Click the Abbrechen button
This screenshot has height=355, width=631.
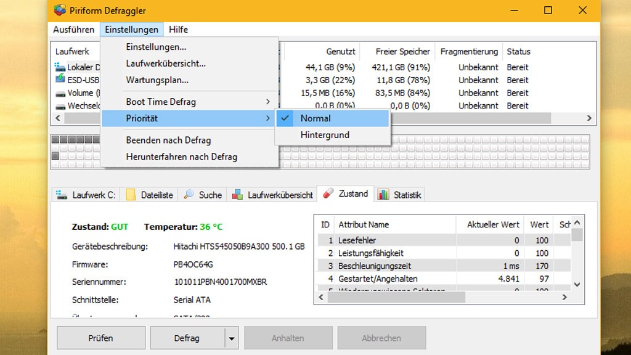pyautogui.click(x=381, y=338)
